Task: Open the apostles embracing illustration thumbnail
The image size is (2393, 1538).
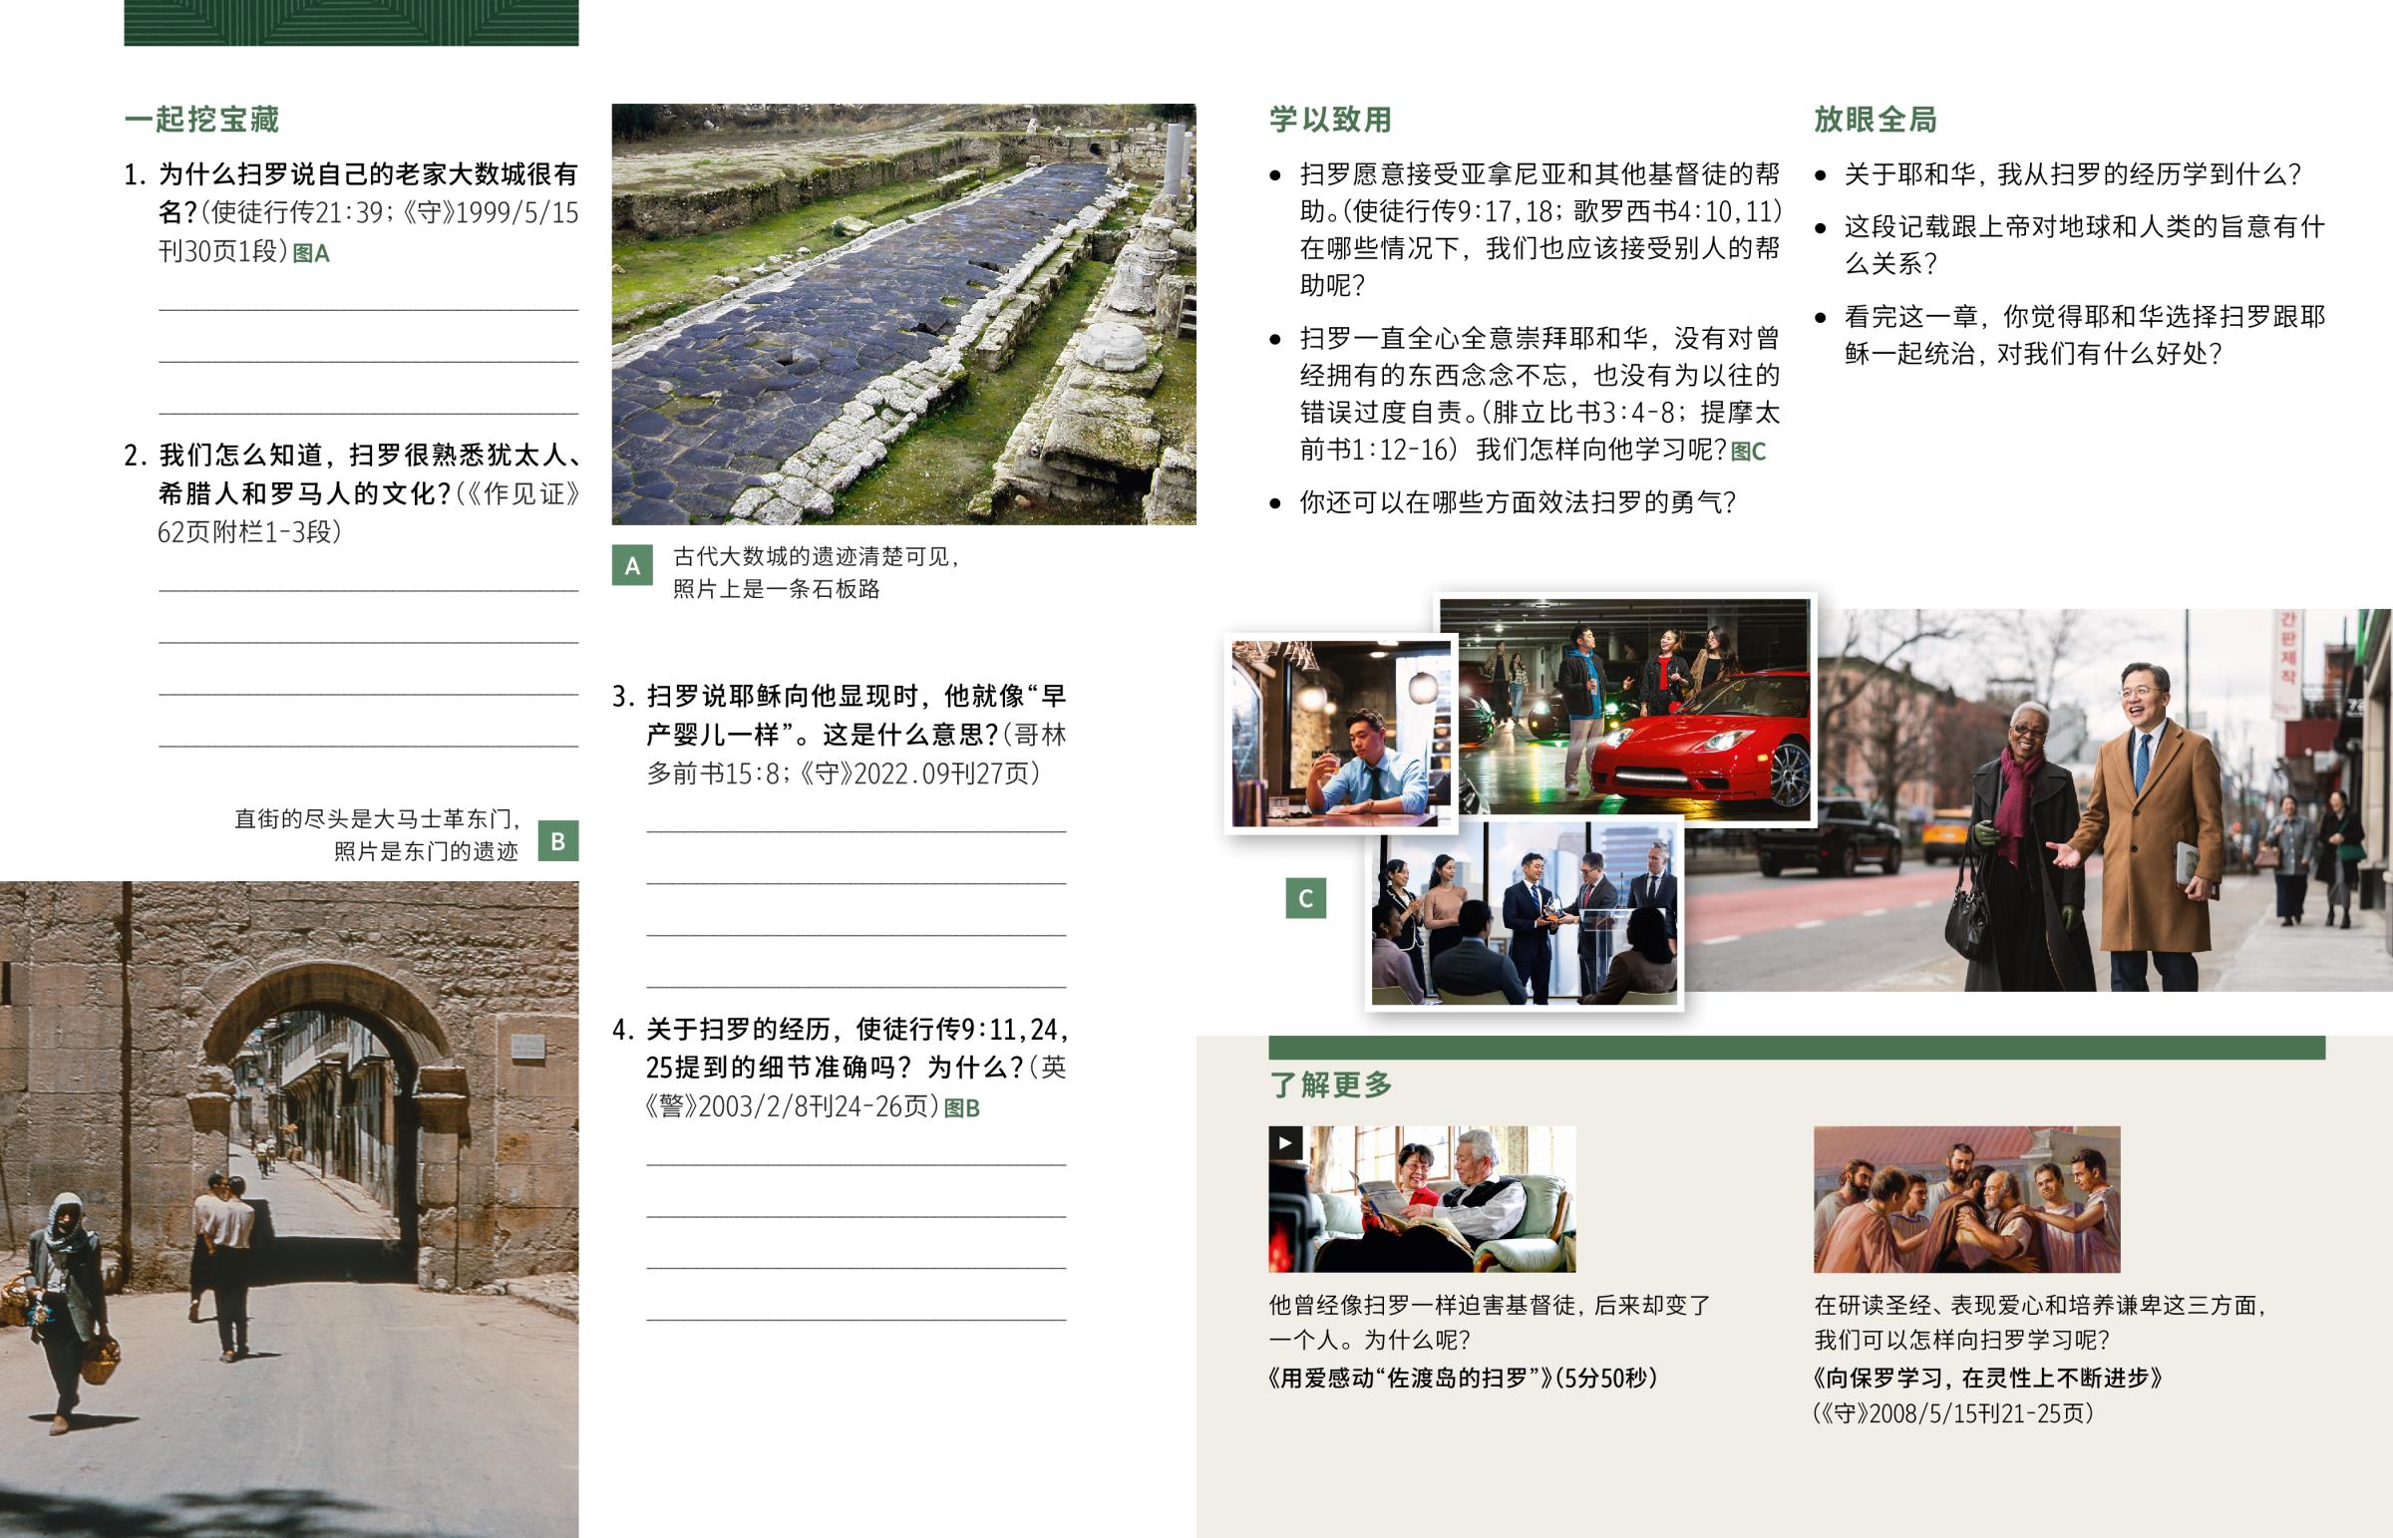Action: click(1965, 1198)
